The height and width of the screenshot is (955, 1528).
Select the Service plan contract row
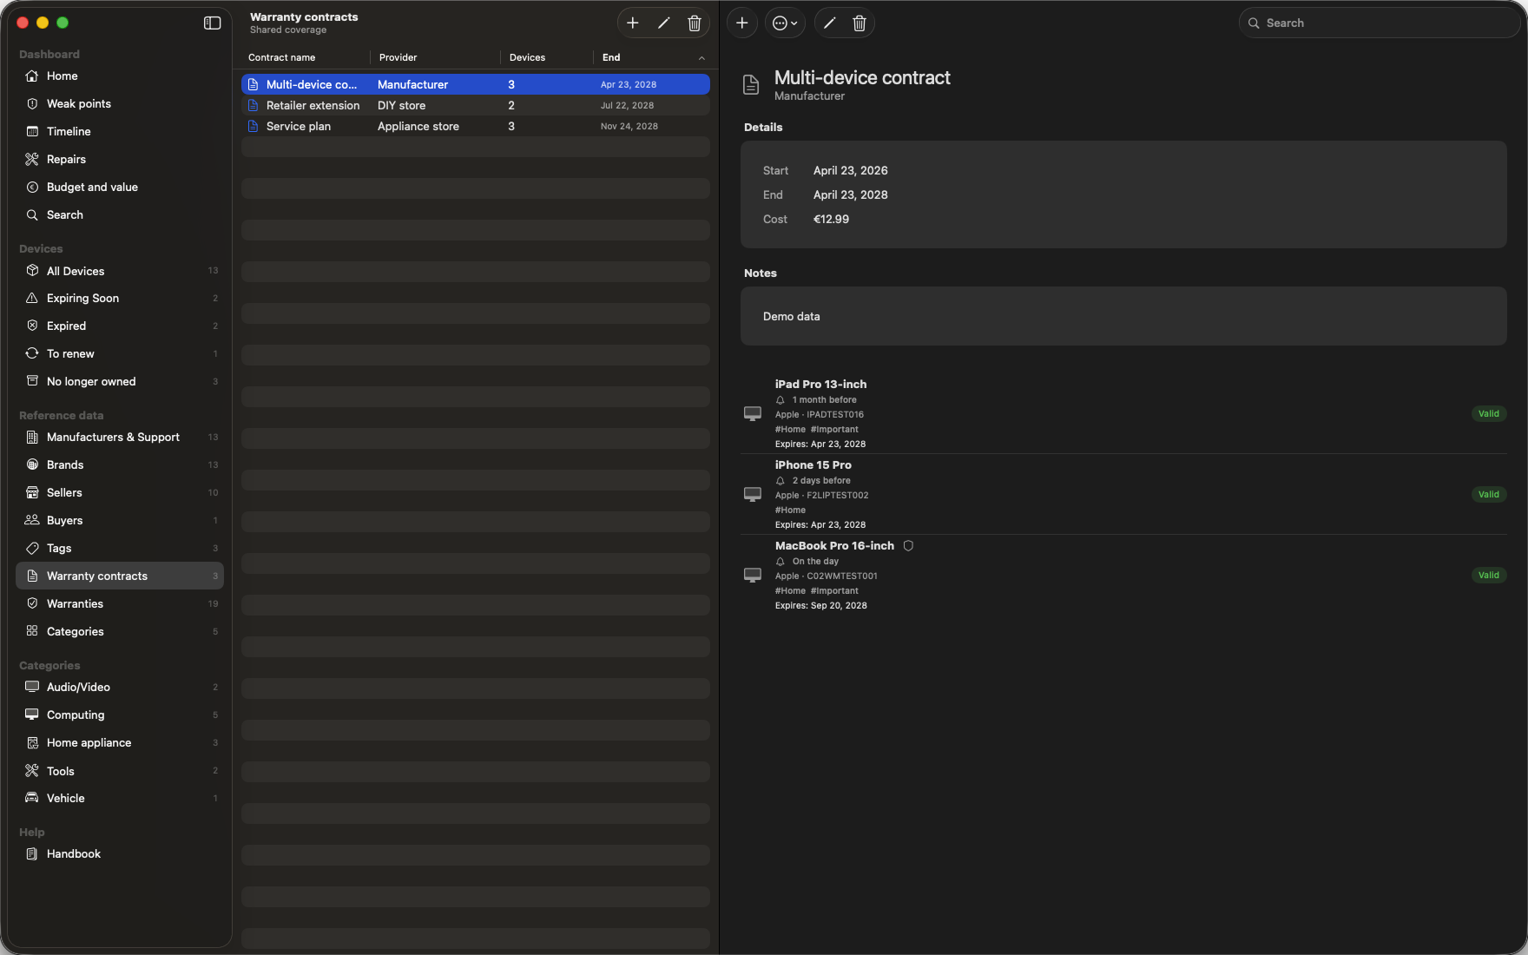pos(476,126)
